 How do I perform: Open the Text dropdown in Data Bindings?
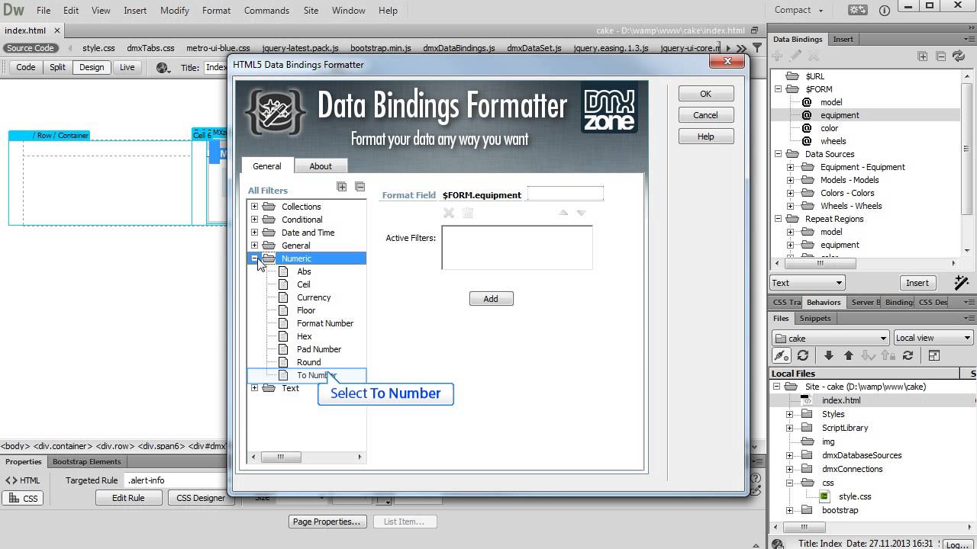pos(807,283)
